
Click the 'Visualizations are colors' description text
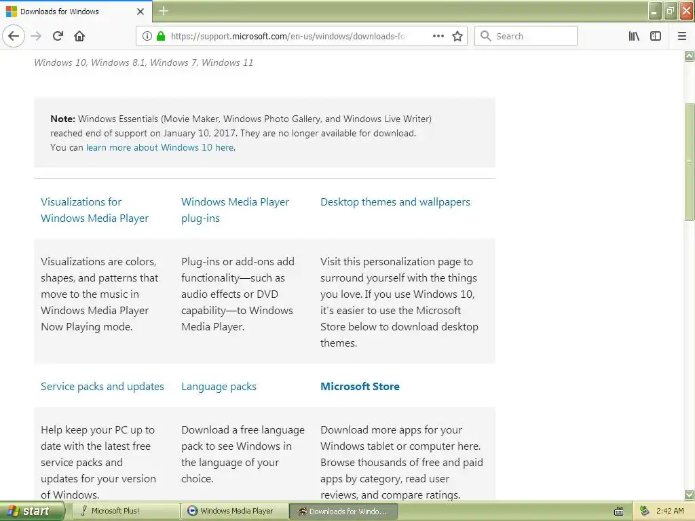(99, 294)
